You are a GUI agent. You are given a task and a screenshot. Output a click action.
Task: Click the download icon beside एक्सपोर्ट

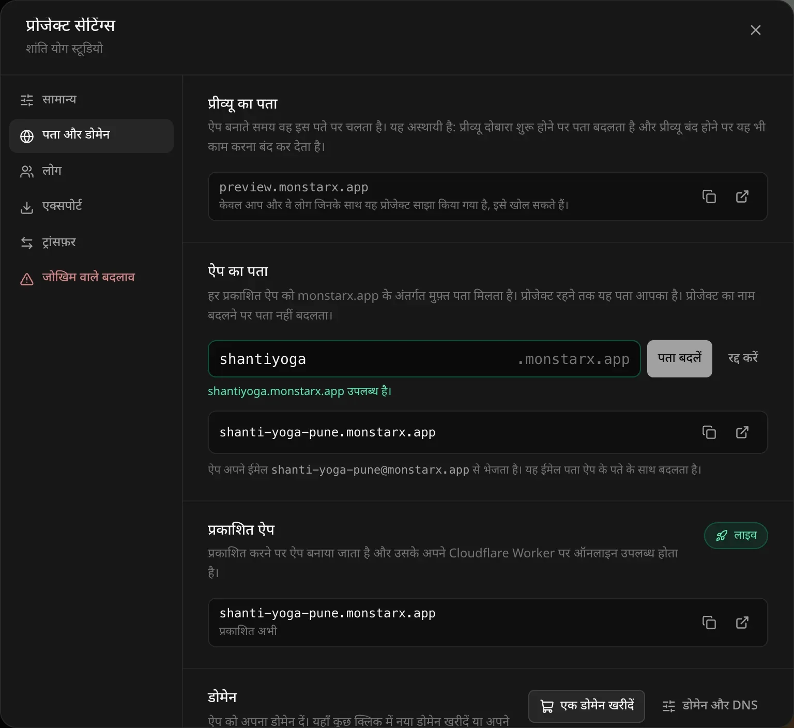[x=27, y=207]
